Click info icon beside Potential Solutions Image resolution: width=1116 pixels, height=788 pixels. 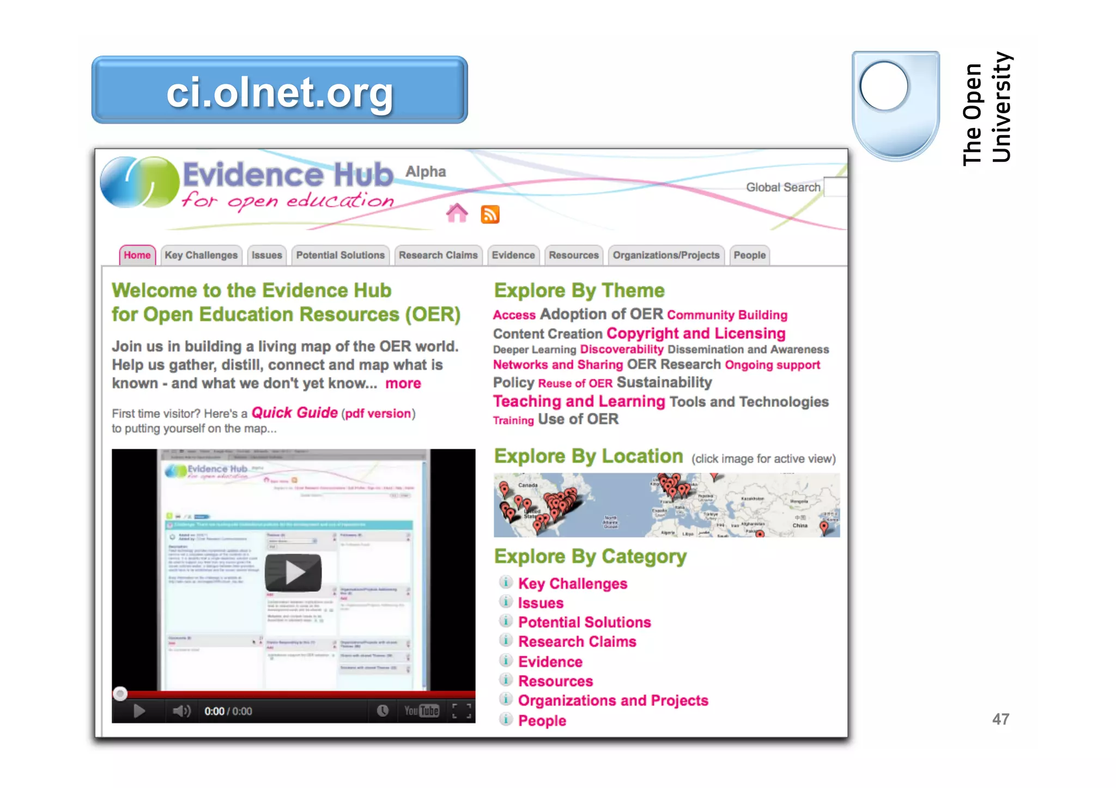coord(506,621)
